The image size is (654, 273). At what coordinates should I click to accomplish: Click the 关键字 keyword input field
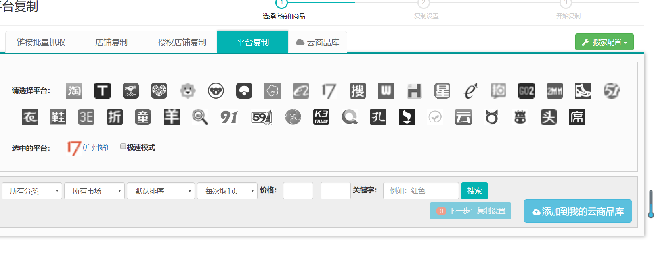click(x=421, y=191)
